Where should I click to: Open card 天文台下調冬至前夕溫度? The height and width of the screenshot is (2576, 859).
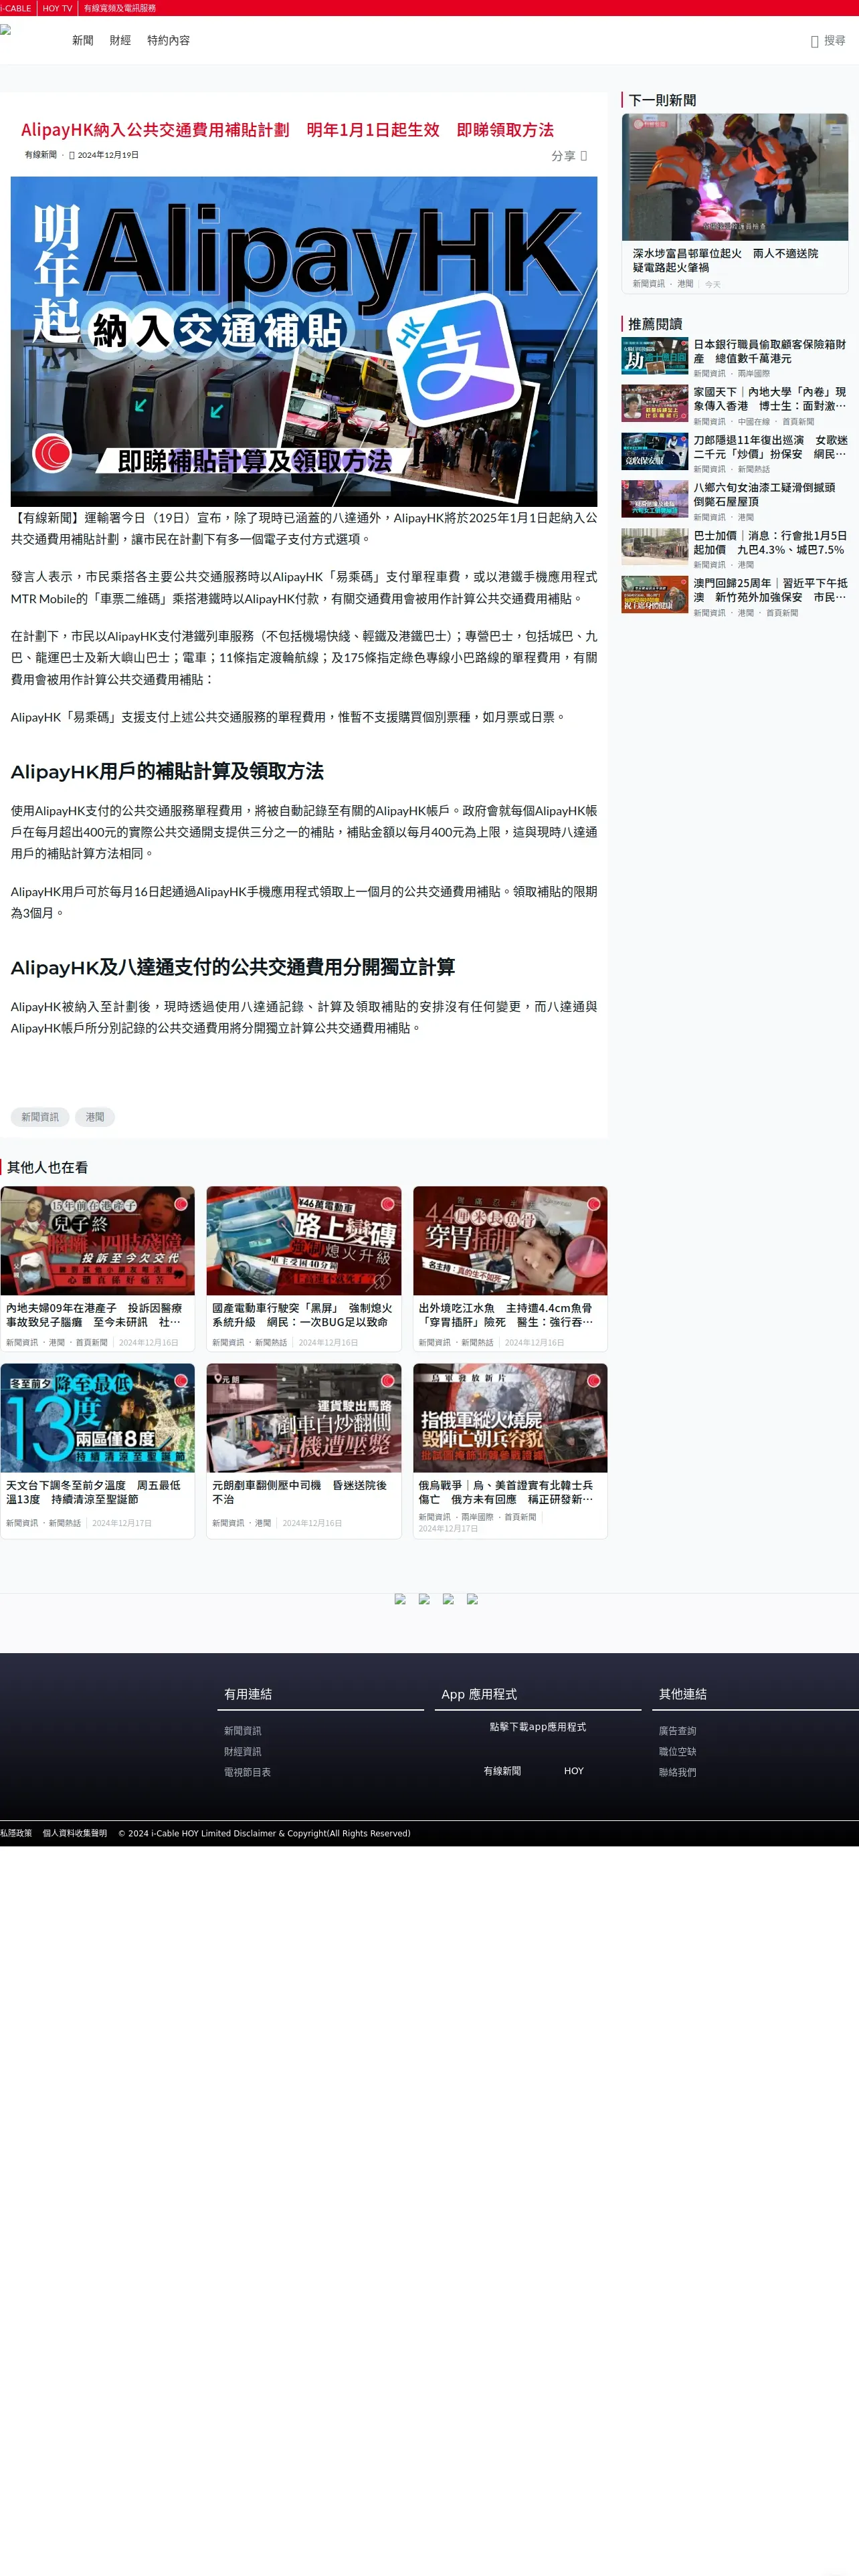pyautogui.click(x=97, y=1451)
